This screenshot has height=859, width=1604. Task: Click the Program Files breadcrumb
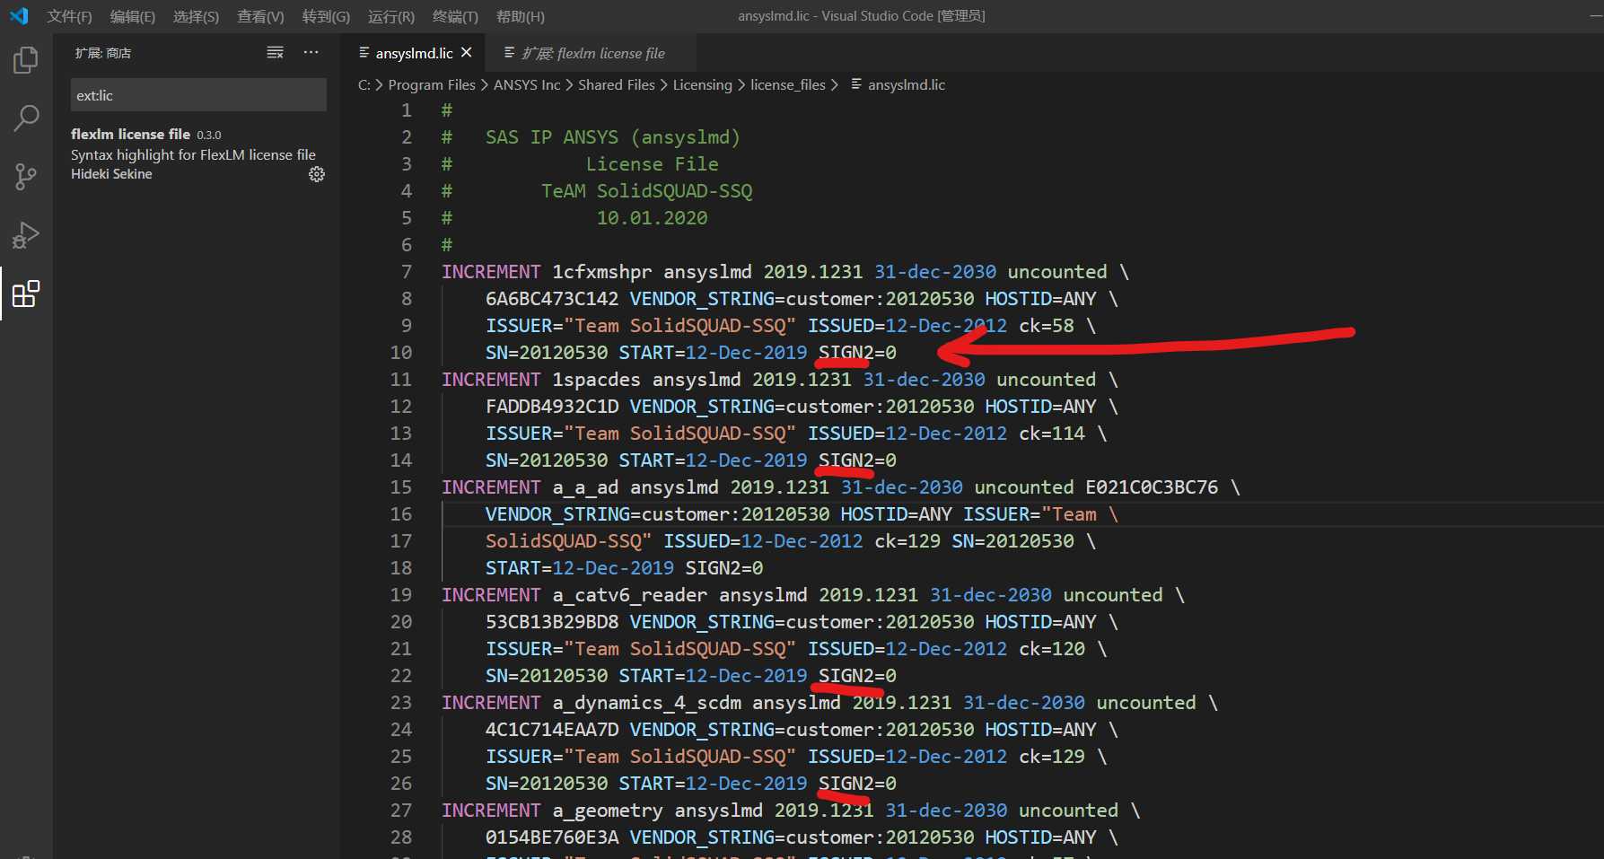(432, 84)
